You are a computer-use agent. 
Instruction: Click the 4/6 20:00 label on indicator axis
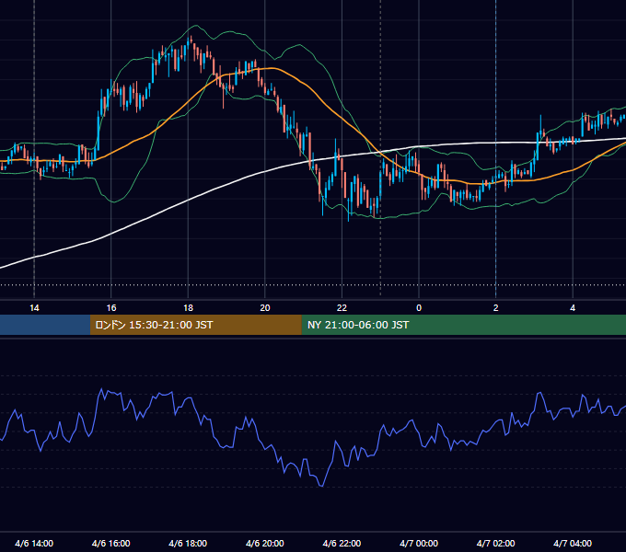265,543
